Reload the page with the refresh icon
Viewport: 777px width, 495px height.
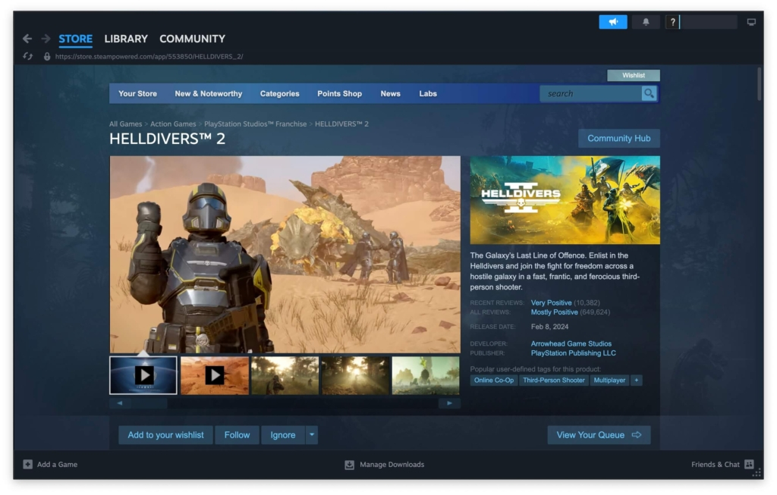point(28,56)
